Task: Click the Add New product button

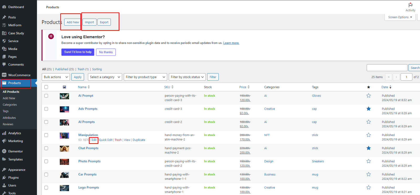Action: 73,22
